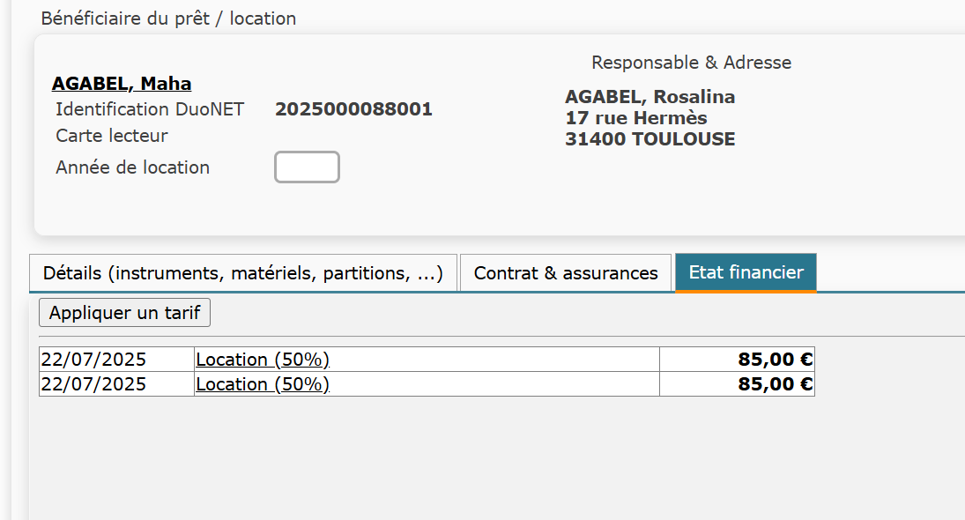The width and height of the screenshot is (965, 520).
Task: Click the Bénéficiaire du prêt / location heading
Action: coord(168,19)
